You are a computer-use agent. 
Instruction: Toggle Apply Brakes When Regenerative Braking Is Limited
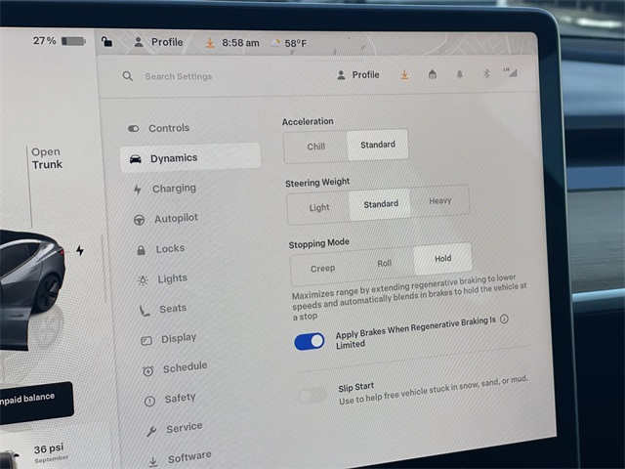click(x=310, y=341)
